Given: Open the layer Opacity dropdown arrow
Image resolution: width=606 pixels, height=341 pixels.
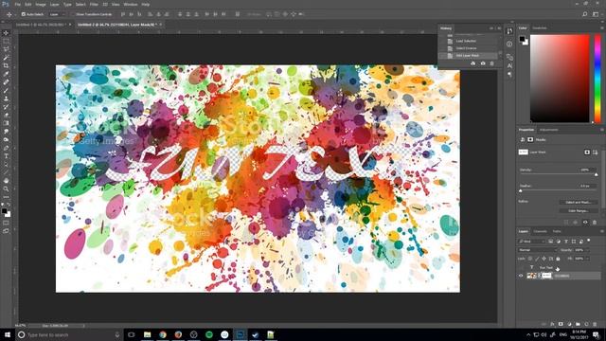Looking at the screenshot, I should [588, 250].
